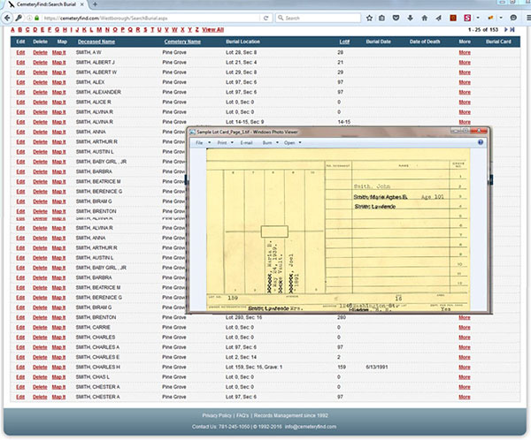Screen dimensions: 531x440
Task: Sort by Lot# column header
Action: coord(344,42)
